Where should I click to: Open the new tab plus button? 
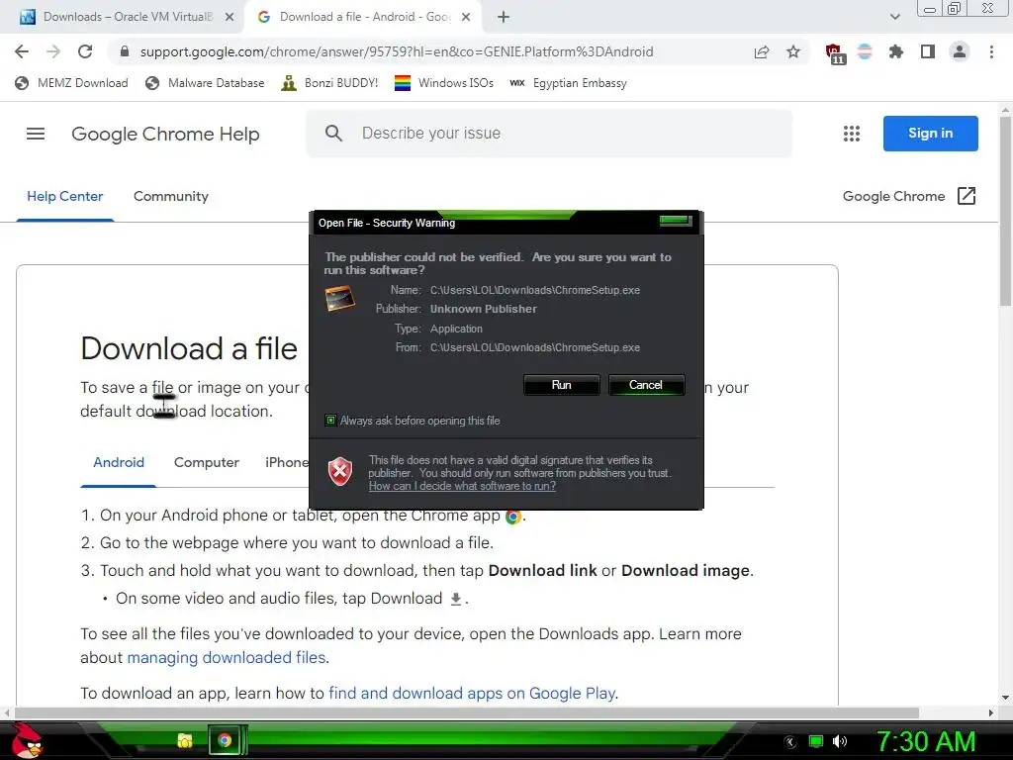click(x=504, y=18)
